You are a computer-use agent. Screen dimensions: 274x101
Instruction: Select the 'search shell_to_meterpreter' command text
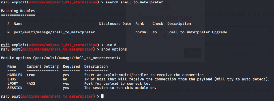pos(134,2)
